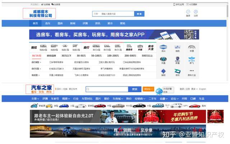Go to the 首页 nav tab
230x144 pixels.
tap(35, 23)
